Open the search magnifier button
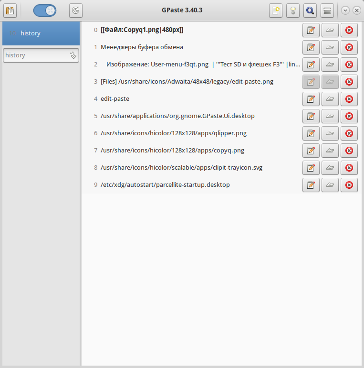Viewport: 364px width, 368px height. click(310, 11)
